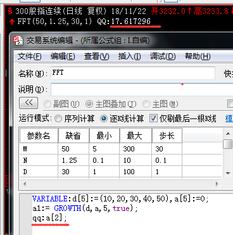This screenshot has height=235, width=233.
Task: Select 序列计算 run mode
Action: (x=58, y=118)
